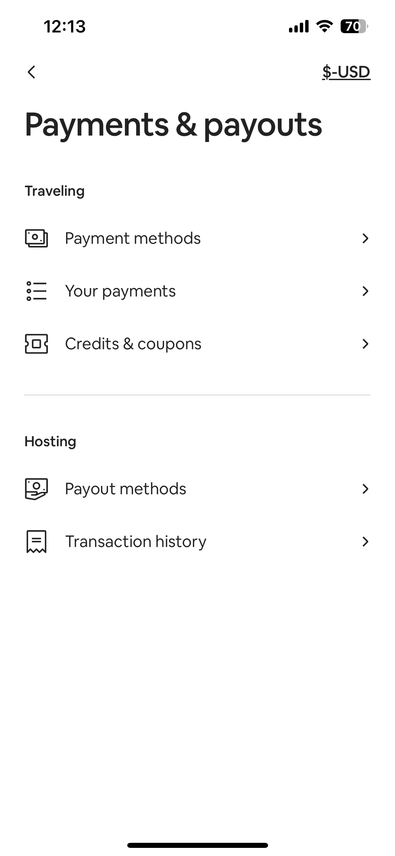This screenshot has width=395, height=856.
Task: Tap the Transaction history receipt icon
Action: coord(36,542)
